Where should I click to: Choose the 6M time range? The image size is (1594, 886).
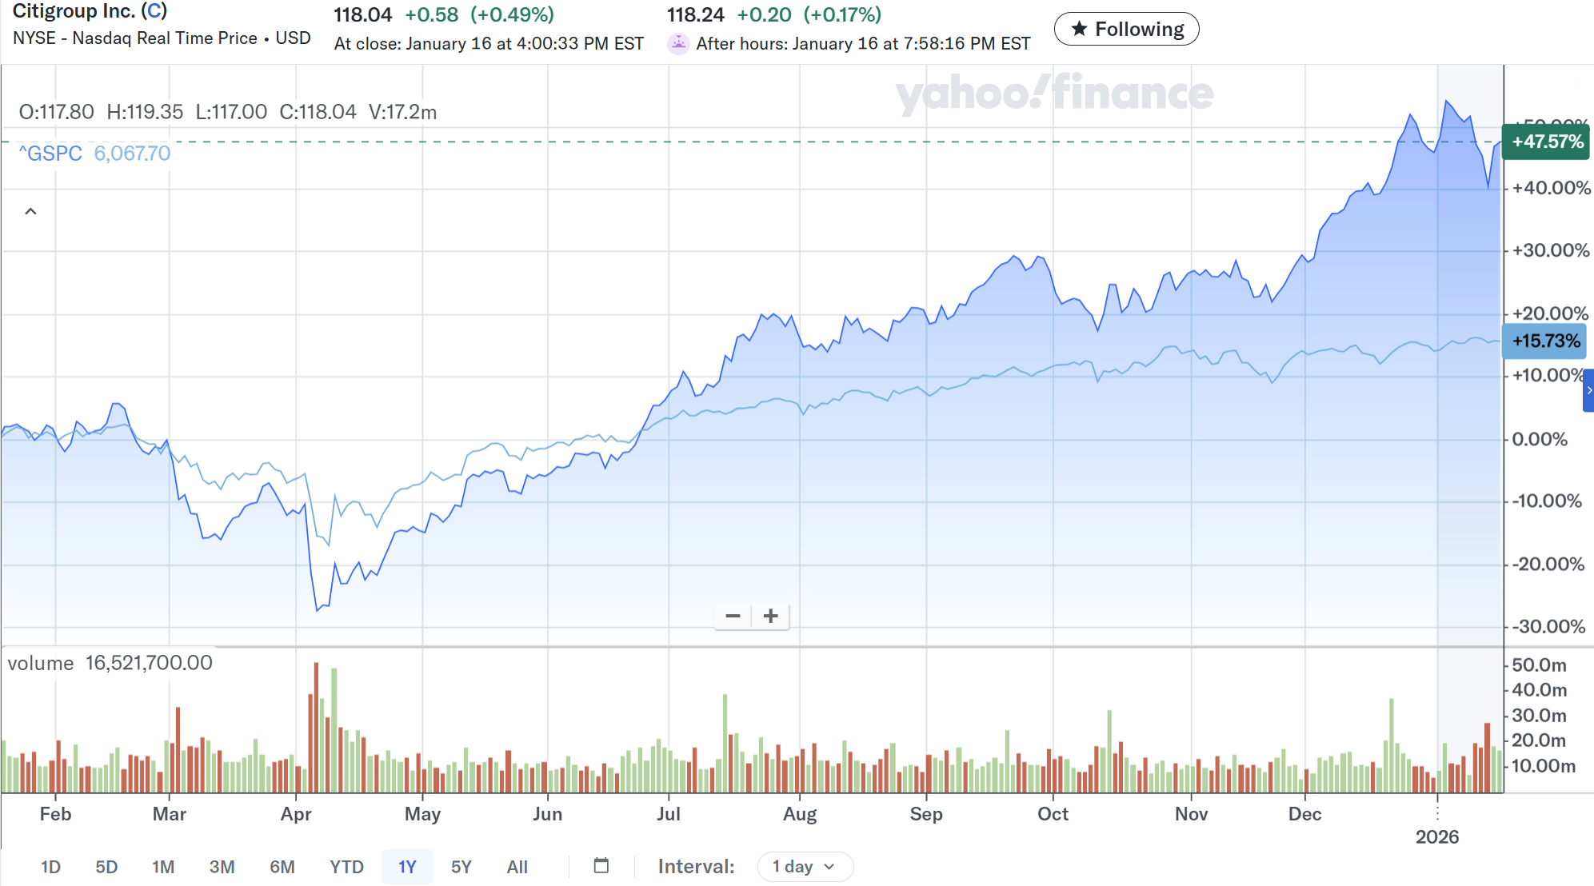(282, 867)
